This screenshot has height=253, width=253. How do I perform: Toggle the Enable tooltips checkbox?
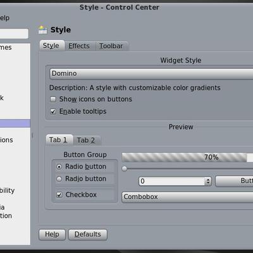(x=53, y=111)
